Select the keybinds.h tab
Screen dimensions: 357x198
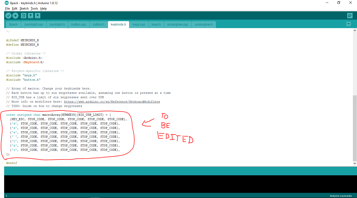pos(118,24)
